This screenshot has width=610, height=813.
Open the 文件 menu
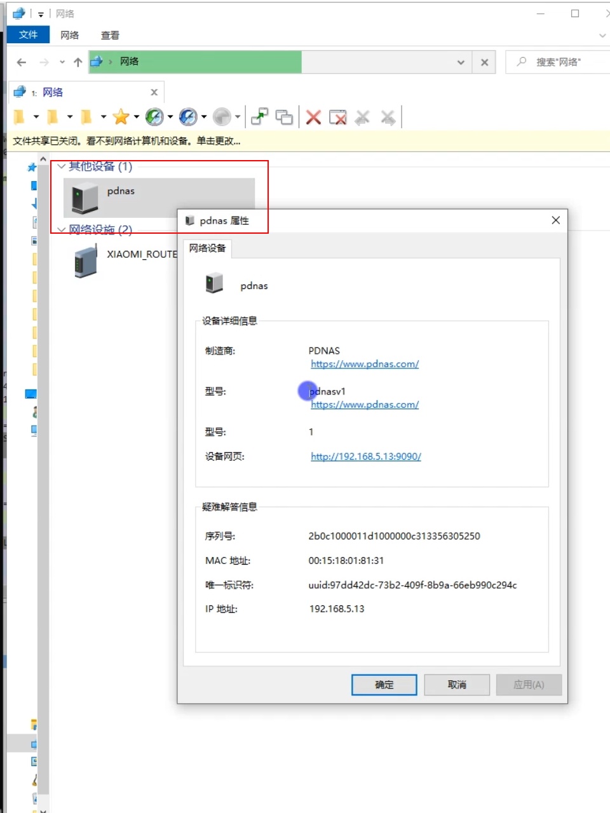click(28, 34)
